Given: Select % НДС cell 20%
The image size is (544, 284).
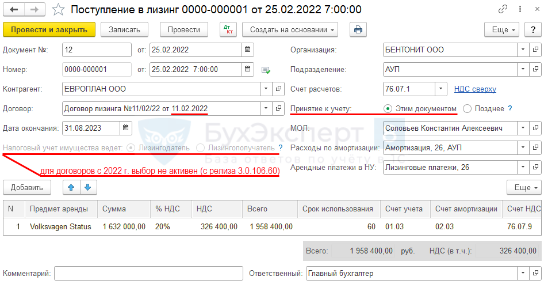Looking at the screenshot, I should coord(171,226).
